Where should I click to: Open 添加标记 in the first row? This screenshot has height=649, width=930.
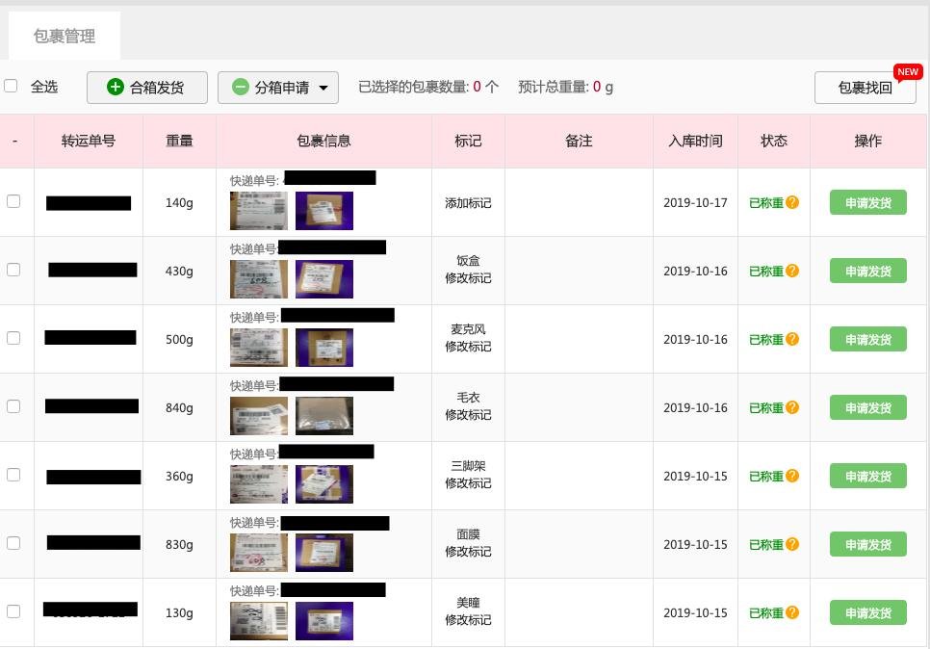tap(468, 202)
